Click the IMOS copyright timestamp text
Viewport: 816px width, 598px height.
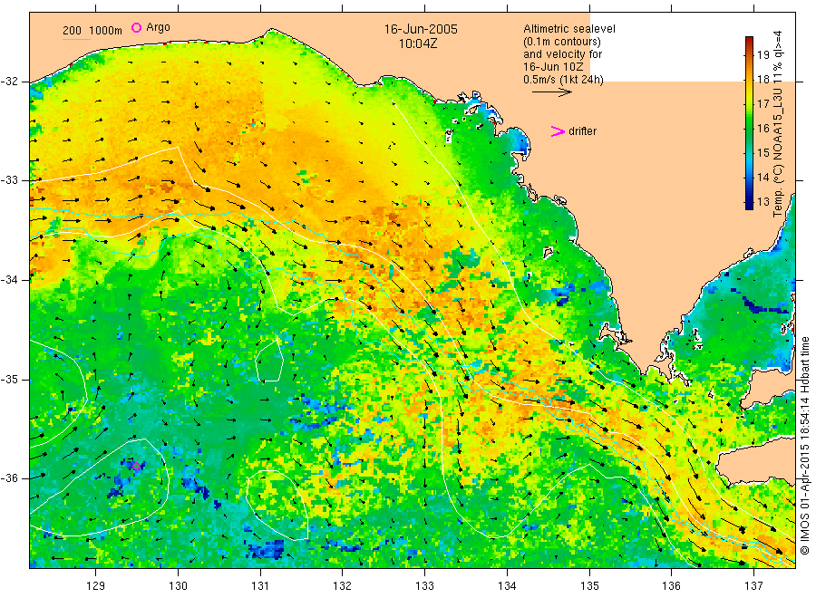[804, 445]
